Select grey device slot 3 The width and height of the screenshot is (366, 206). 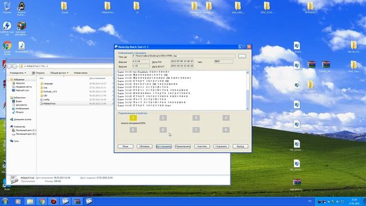(x=196, y=118)
